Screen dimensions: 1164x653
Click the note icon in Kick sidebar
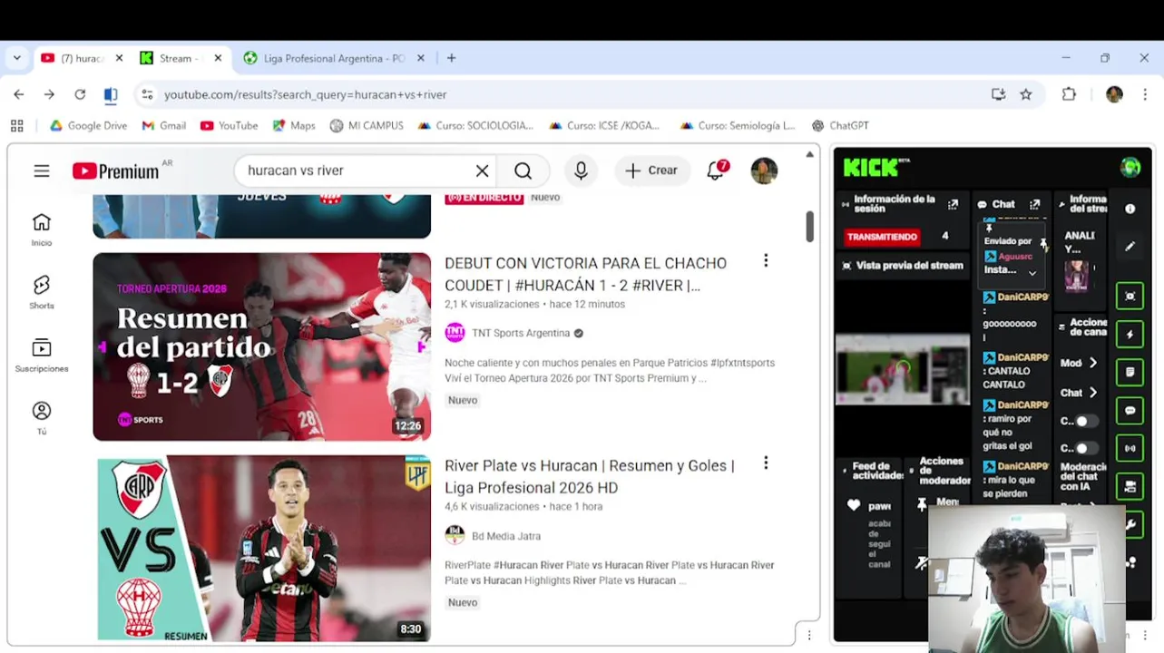pos(1130,372)
